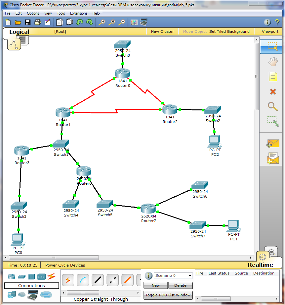This screenshot has width=285, height=305.
Task: Switch to the Realtime mode tab
Action: coord(260,265)
